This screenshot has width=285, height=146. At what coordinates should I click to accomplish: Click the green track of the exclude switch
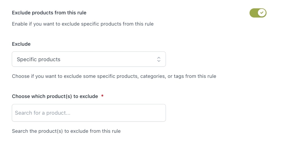253,13
